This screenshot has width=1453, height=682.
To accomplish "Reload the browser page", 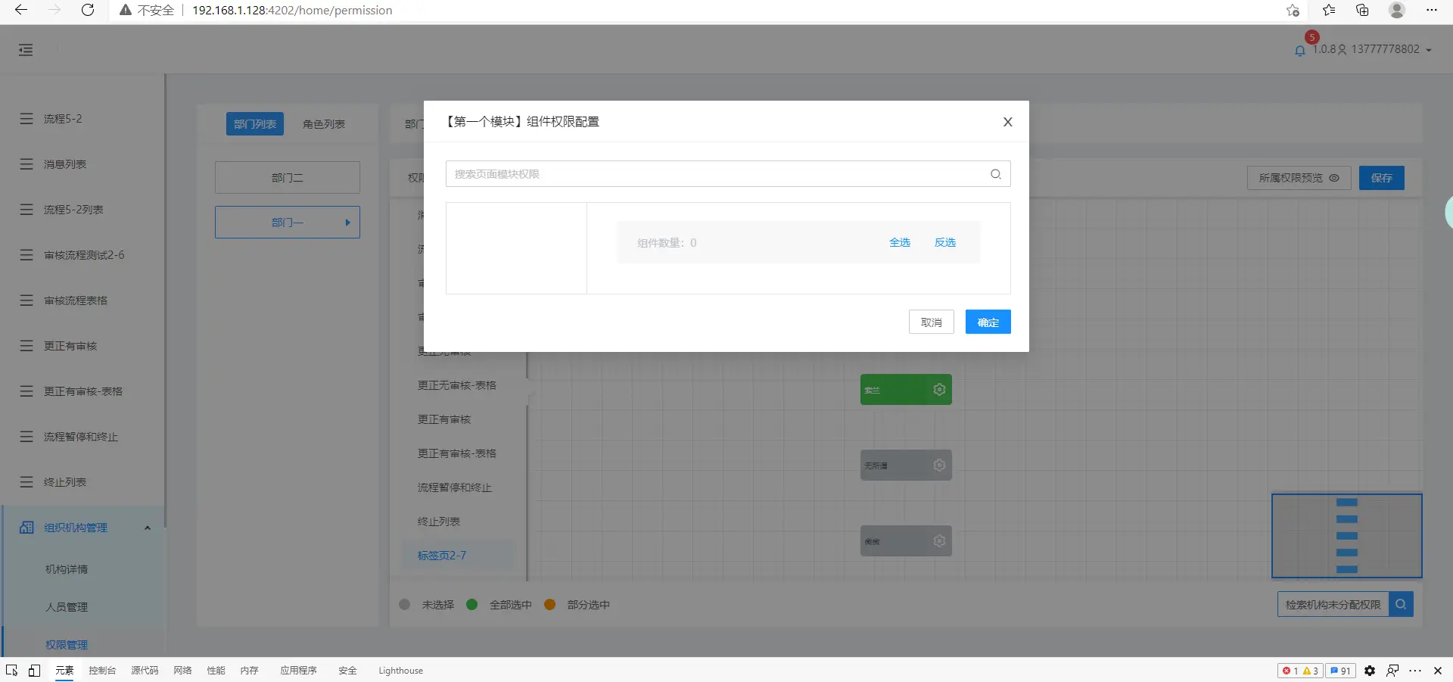I will (88, 10).
